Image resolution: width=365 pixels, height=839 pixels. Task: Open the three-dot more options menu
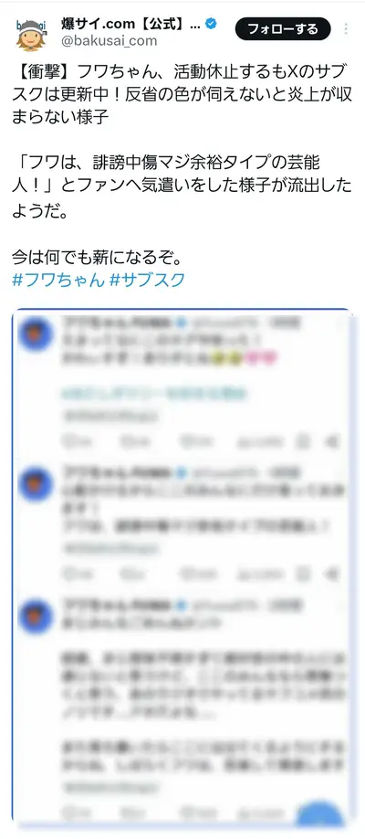coord(347,29)
